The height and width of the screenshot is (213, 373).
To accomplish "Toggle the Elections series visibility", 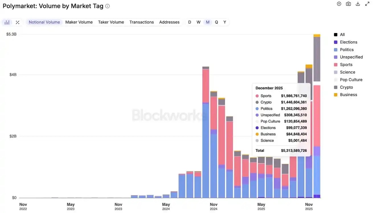I will (348, 42).
